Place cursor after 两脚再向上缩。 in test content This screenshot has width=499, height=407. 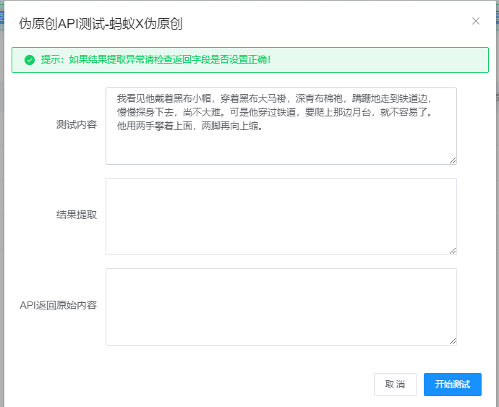[x=262, y=127]
